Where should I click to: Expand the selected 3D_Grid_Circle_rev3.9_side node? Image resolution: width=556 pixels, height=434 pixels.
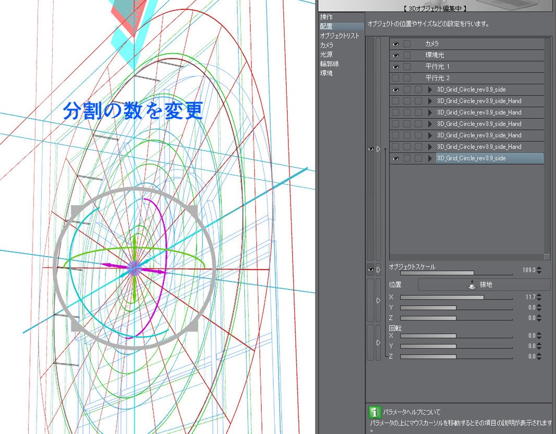[x=430, y=158]
